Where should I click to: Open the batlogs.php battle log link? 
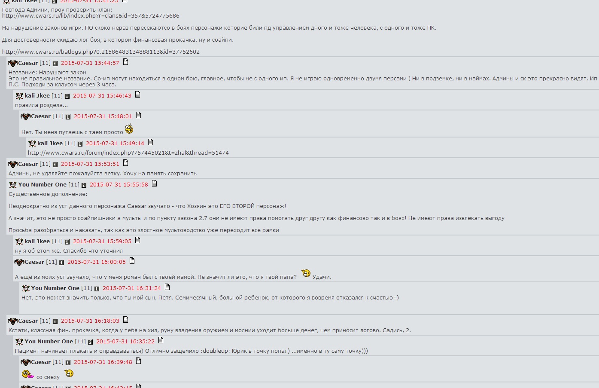coord(101,52)
